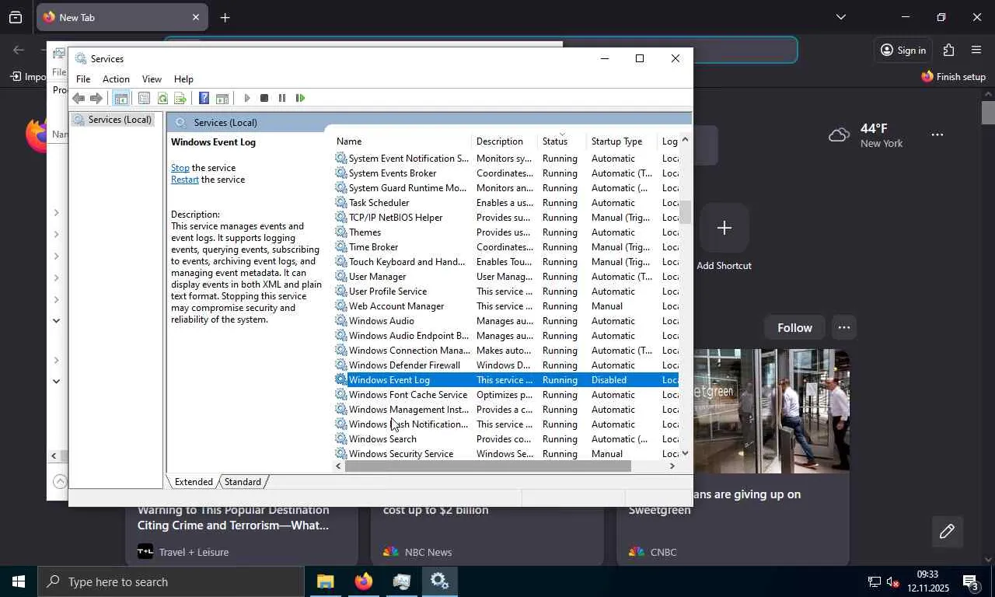Click the Stop Service square icon
Viewport: 995px width, 597px height.
pyautogui.click(x=264, y=98)
